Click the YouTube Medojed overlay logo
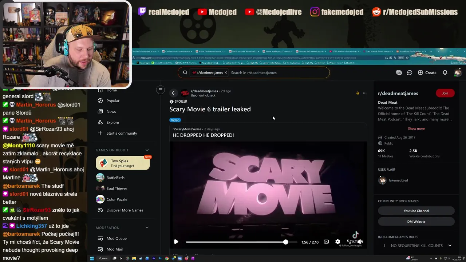The image size is (466, 262). (202, 12)
